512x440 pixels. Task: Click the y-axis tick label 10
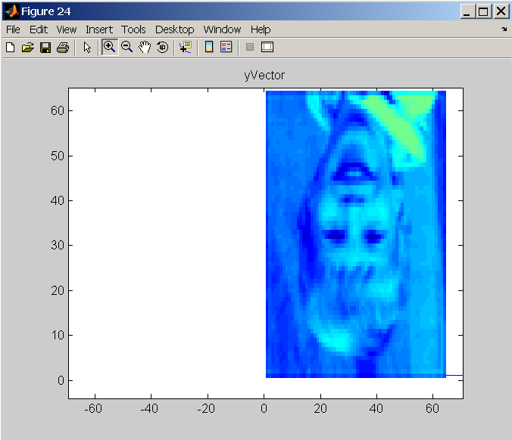[x=58, y=335]
